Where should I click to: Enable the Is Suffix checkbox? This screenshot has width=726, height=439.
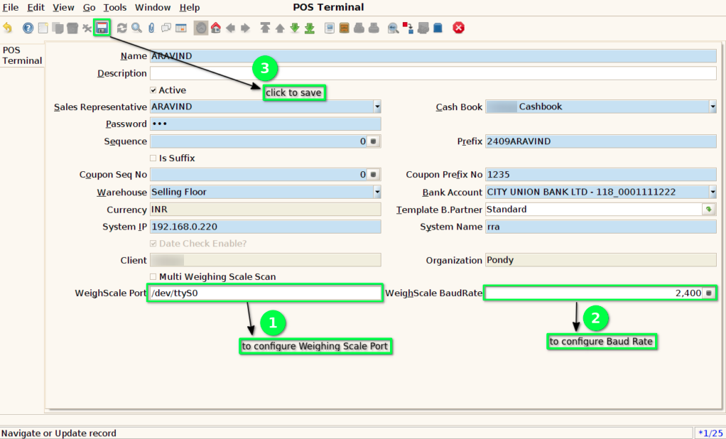[153, 158]
